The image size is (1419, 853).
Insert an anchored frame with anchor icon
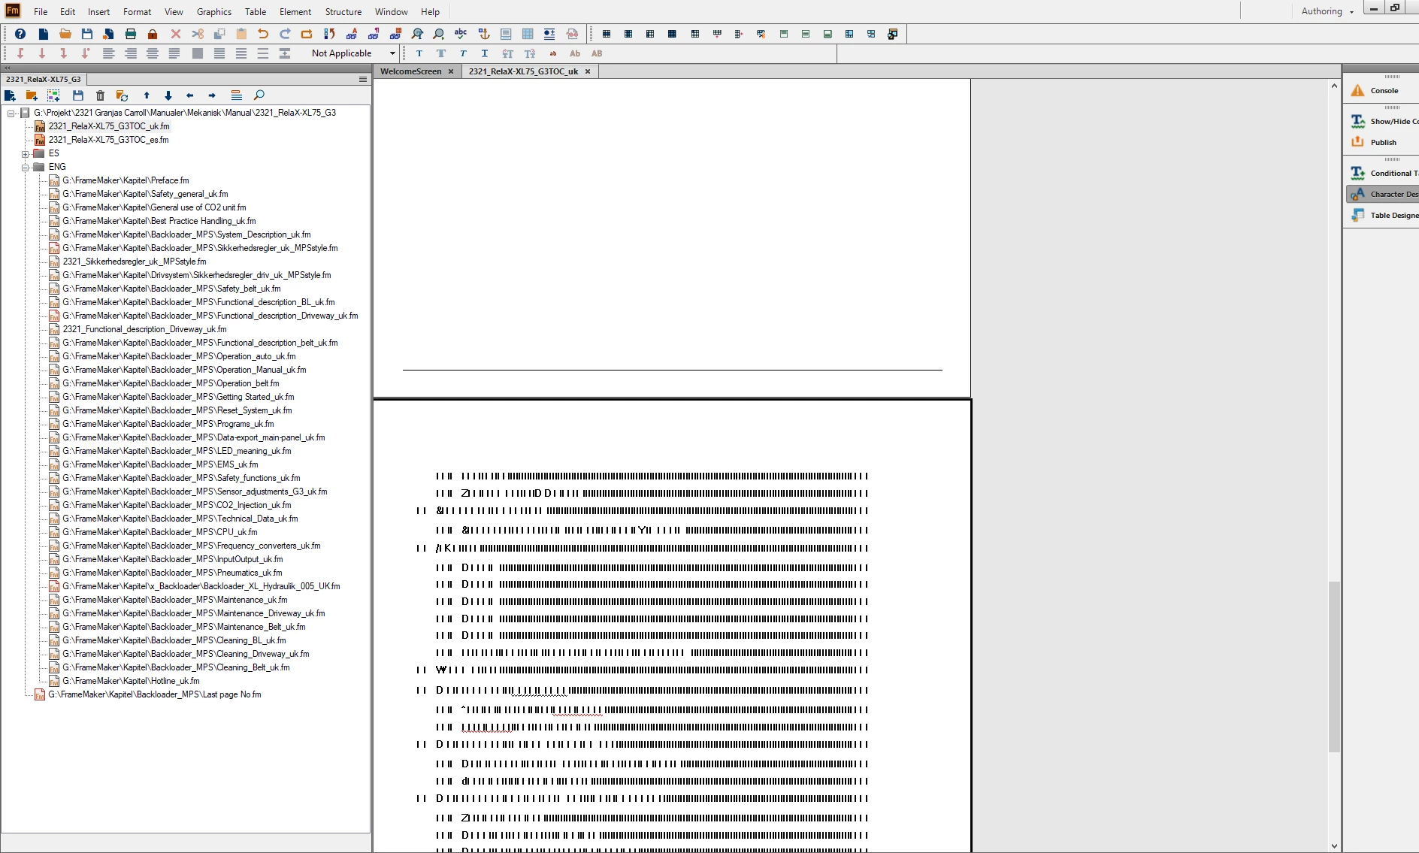(x=483, y=34)
